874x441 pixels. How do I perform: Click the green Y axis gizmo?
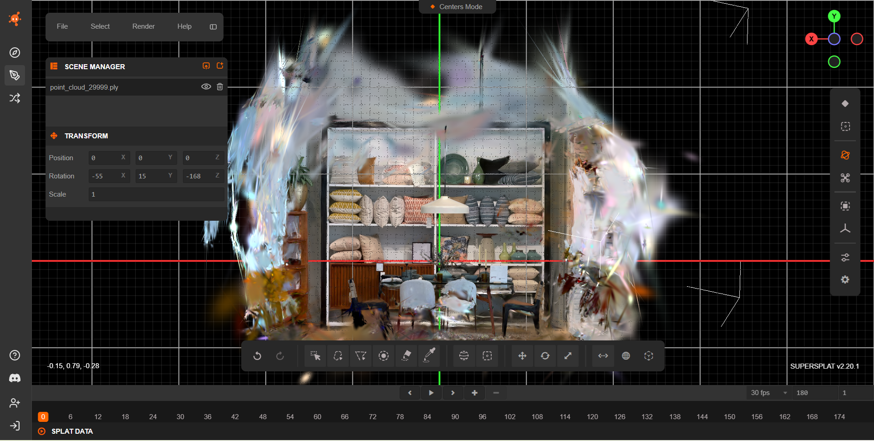click(x=834, y=16)
